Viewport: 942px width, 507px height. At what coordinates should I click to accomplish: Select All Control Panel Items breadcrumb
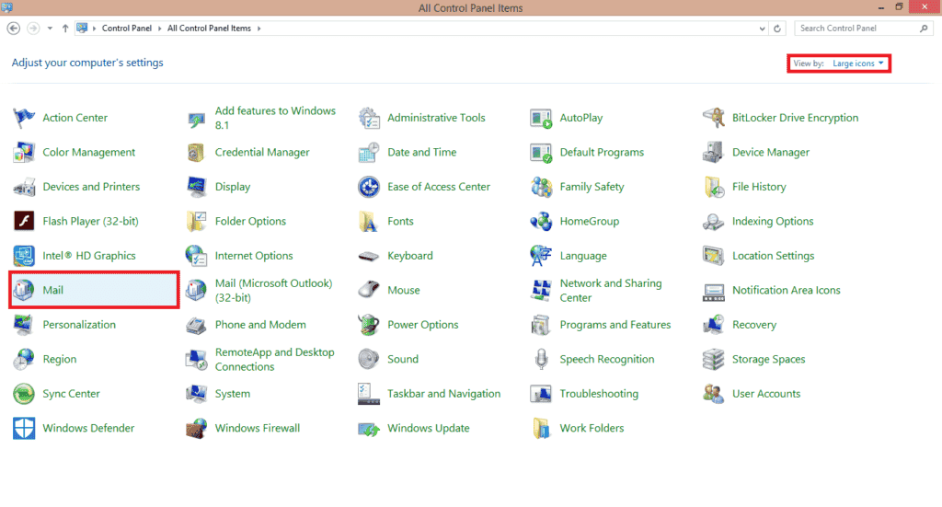pos(209,29)
